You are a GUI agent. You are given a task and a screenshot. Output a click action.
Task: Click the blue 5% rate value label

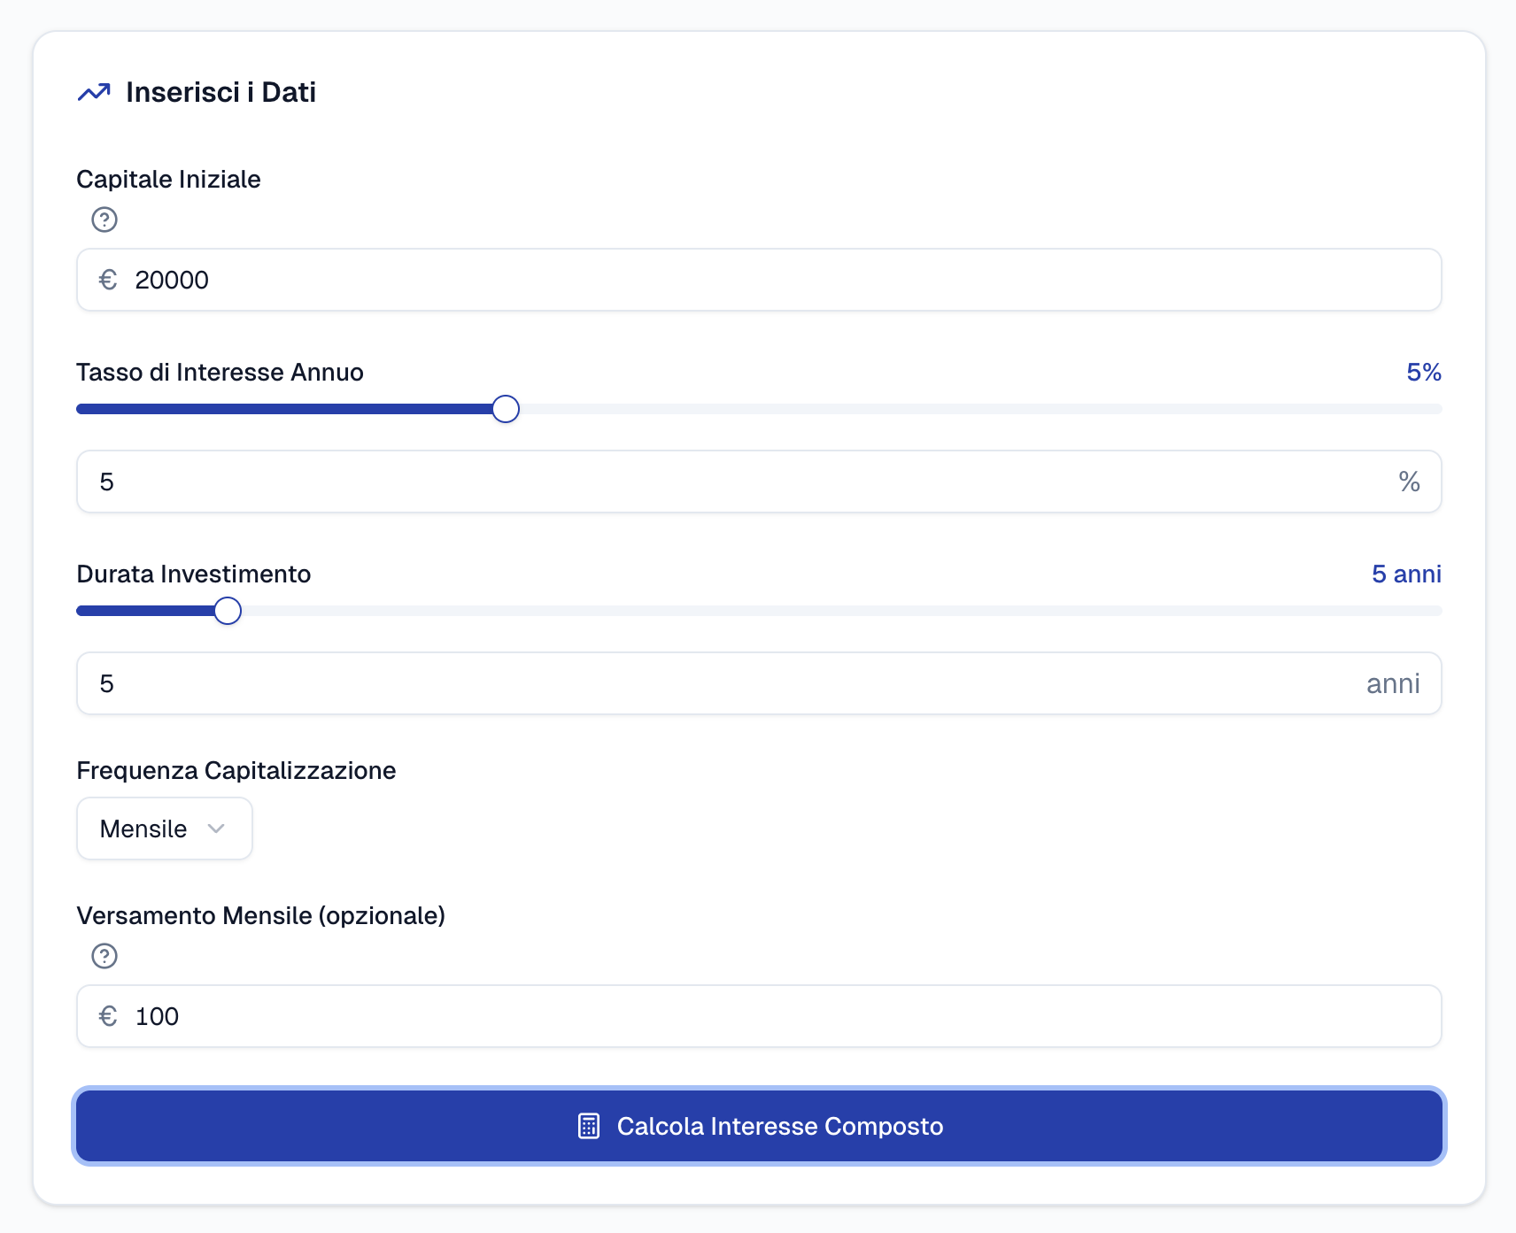click(1423, 373)
